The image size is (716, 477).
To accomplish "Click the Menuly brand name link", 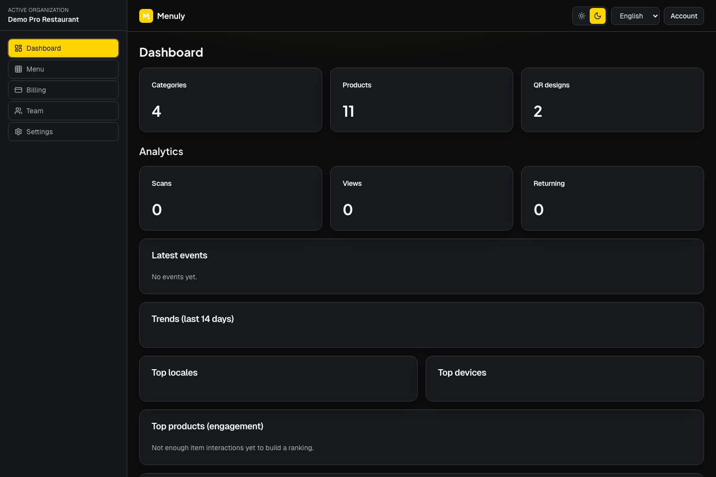I will click(171, 16).
